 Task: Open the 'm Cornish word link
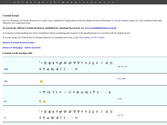click(x=5, y=101)
